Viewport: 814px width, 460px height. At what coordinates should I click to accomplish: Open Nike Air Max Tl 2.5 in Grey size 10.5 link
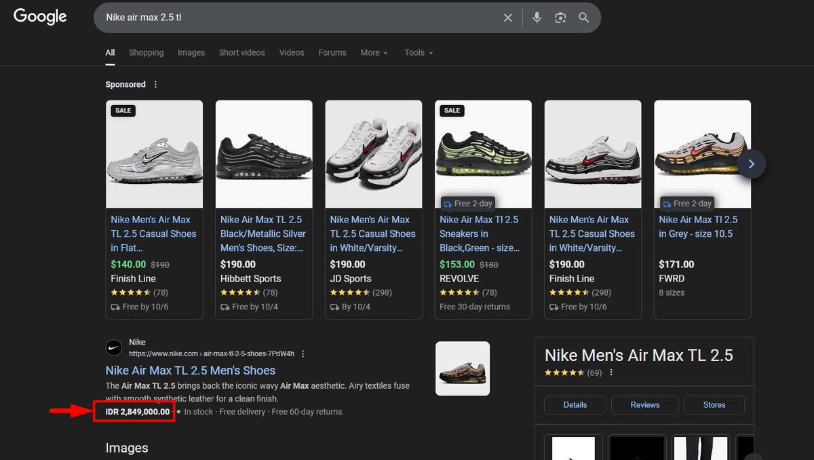(x=698, y=227)
